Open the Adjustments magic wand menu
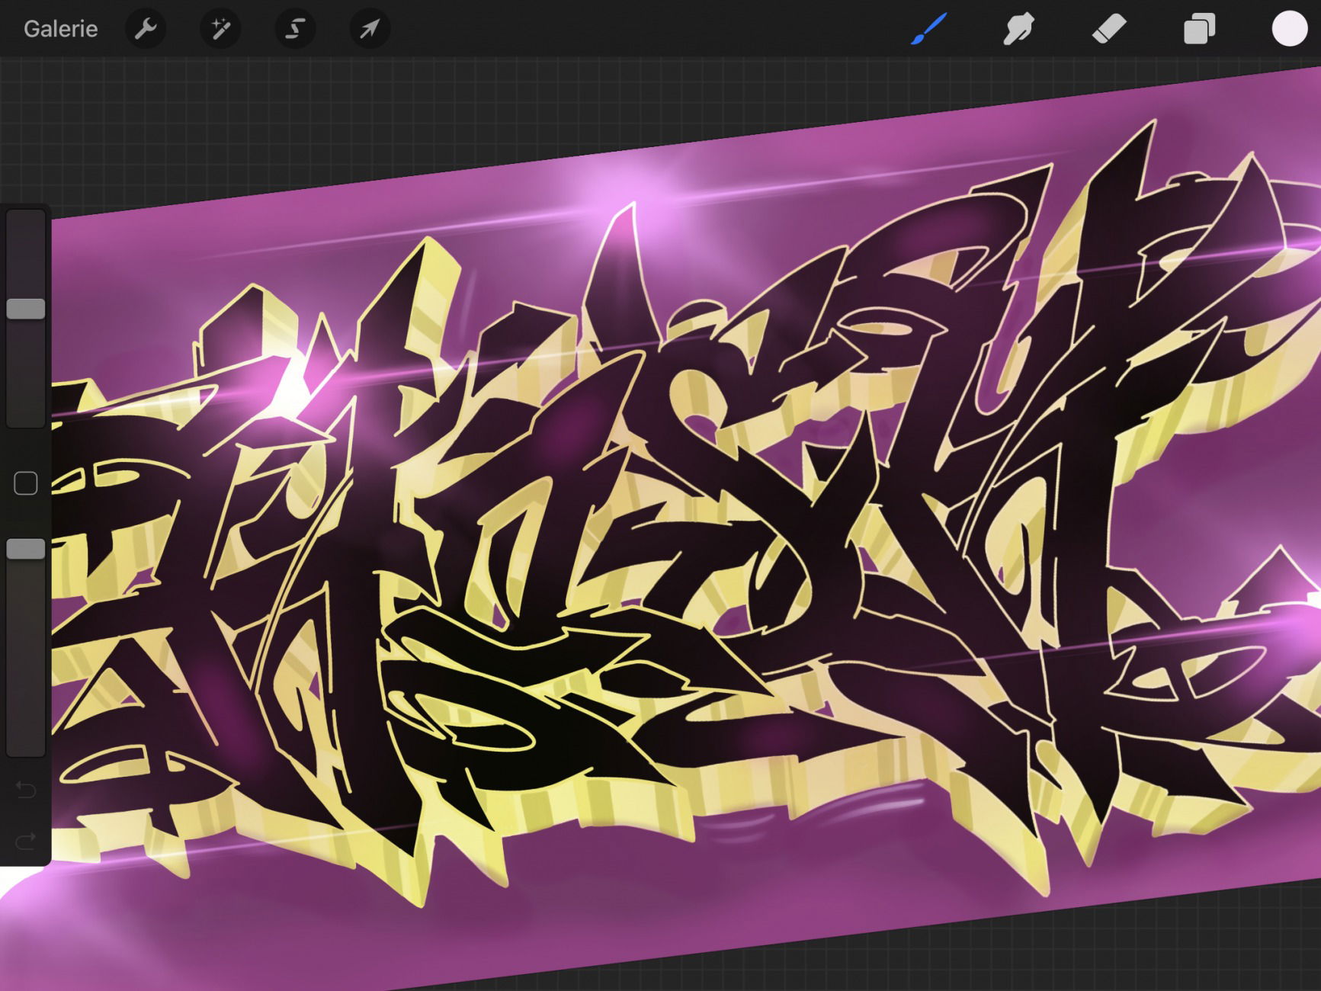 pos(220,29)
